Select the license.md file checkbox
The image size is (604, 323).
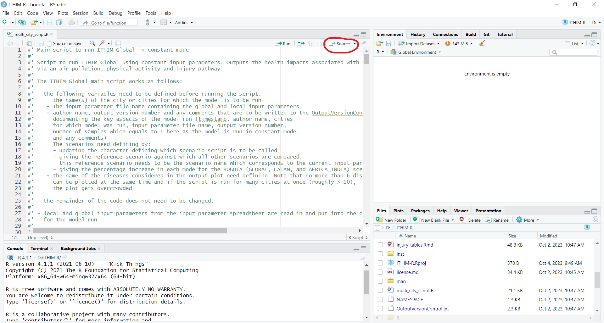click(x=380, y=272)
